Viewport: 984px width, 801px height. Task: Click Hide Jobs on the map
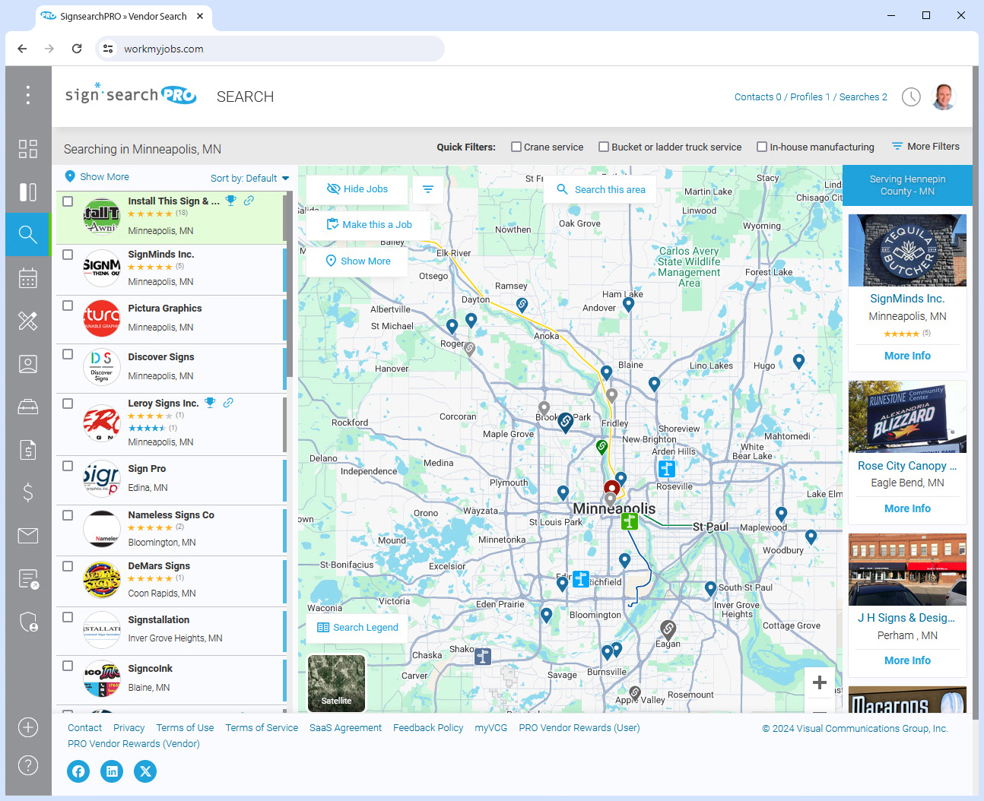357,189
